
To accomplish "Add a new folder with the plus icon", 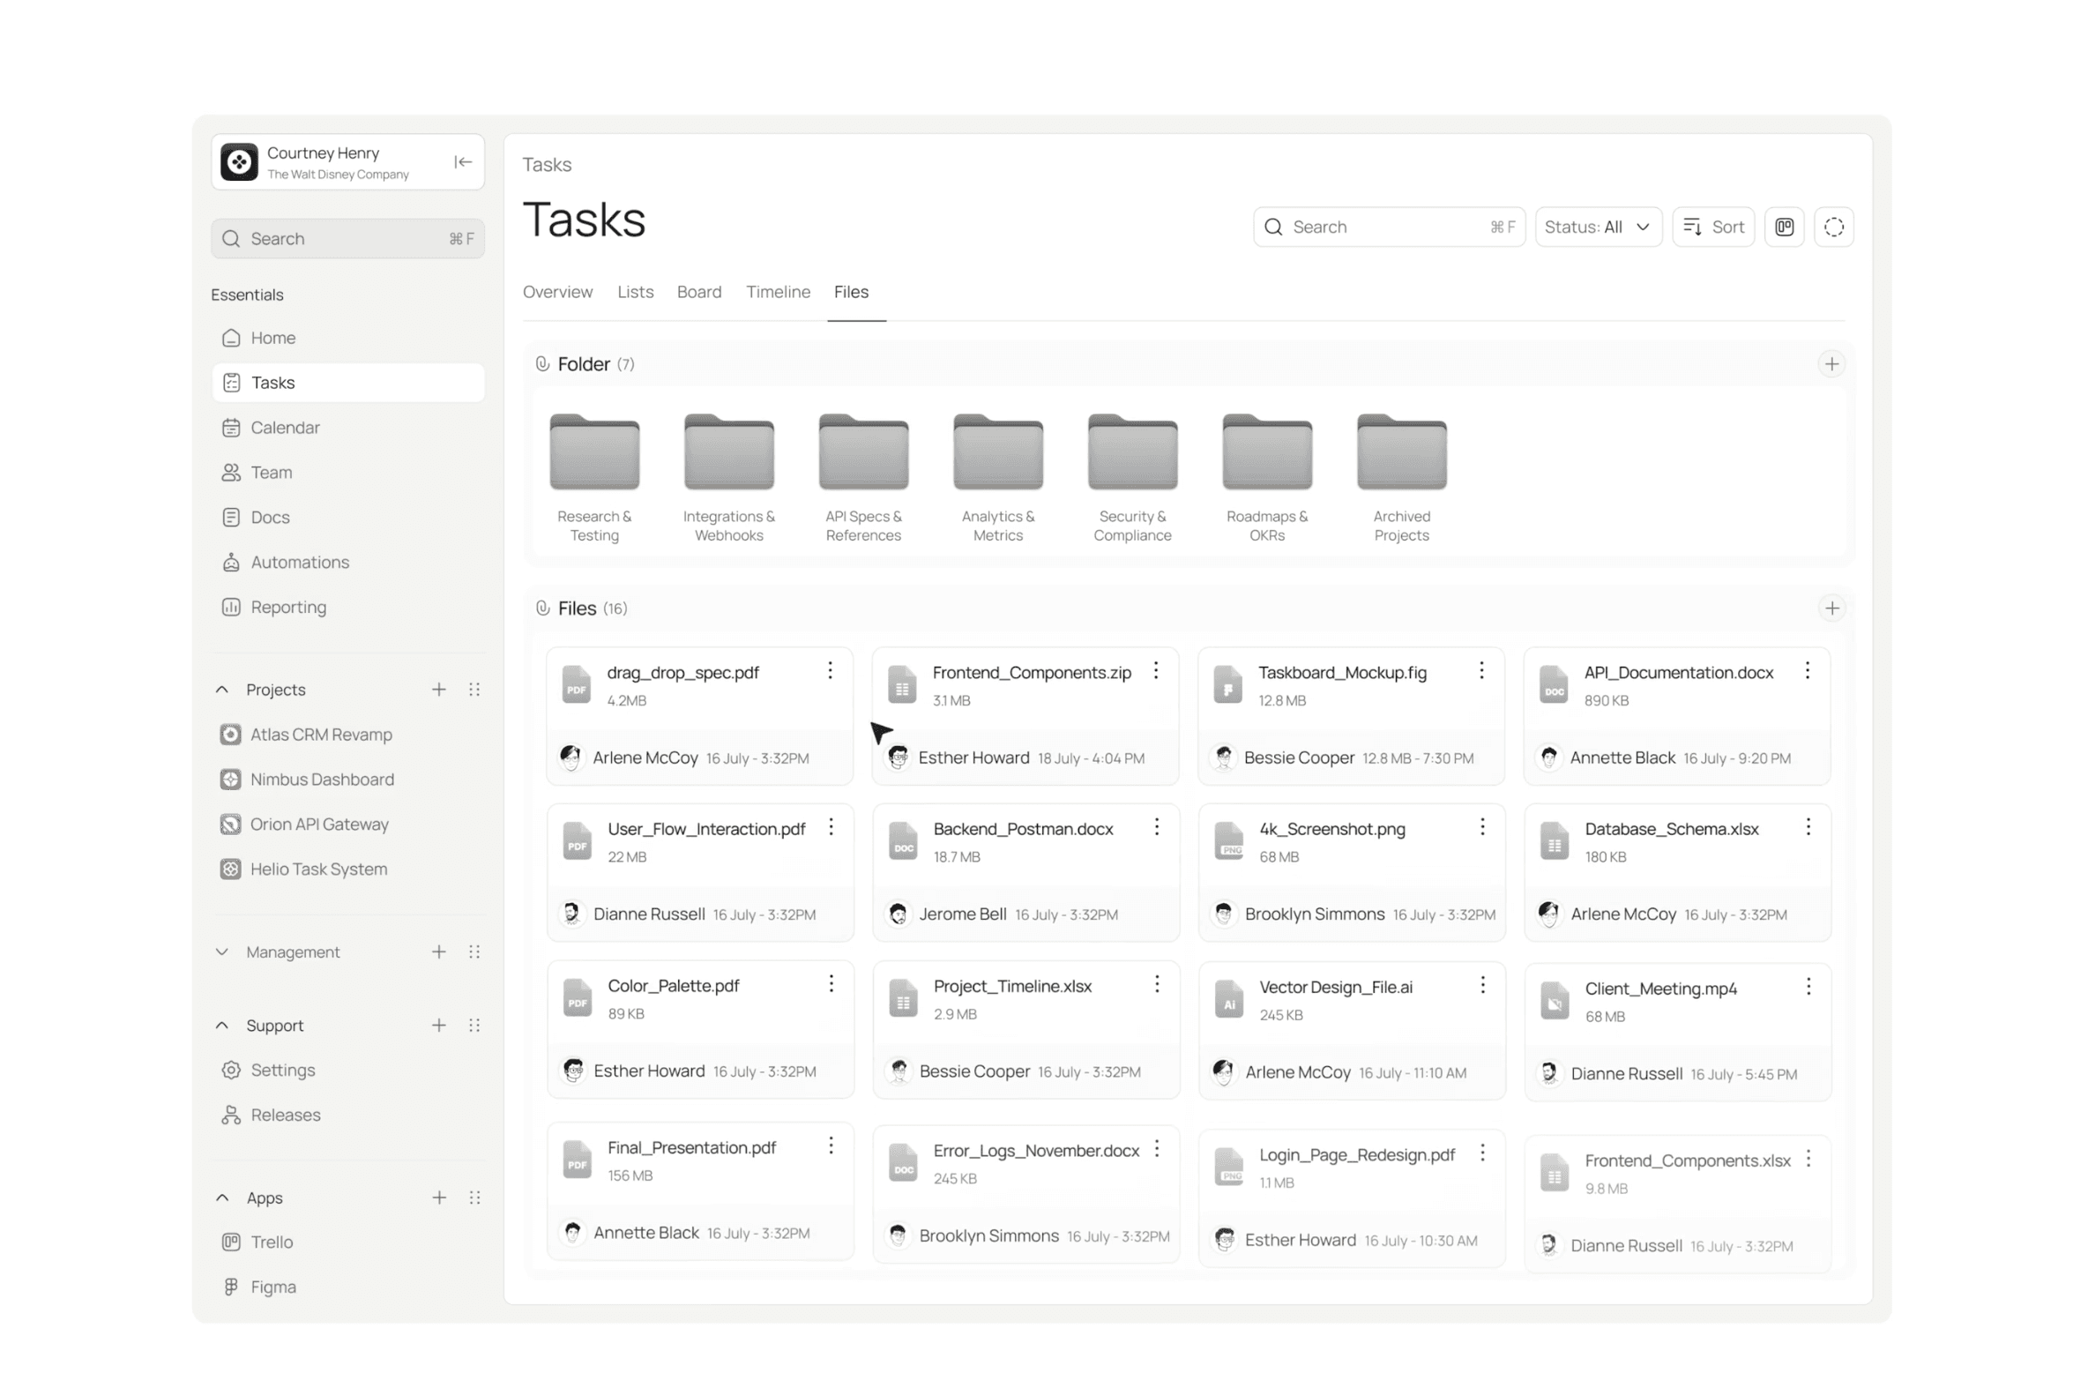I will [x=1831, y=364].
